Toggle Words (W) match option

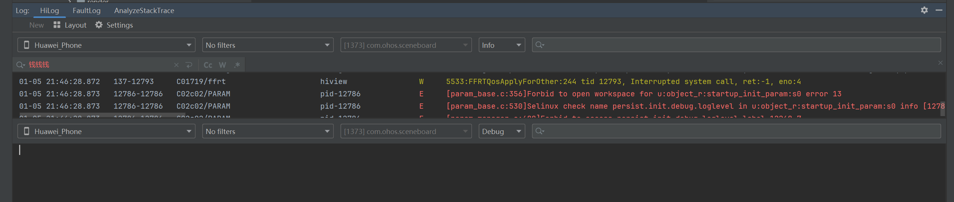click(x=222, y=65)
